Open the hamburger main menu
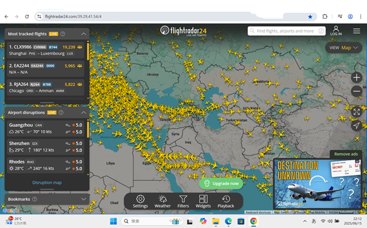The width and height of the screenshot is (367, 228). [x=356, y=31]
